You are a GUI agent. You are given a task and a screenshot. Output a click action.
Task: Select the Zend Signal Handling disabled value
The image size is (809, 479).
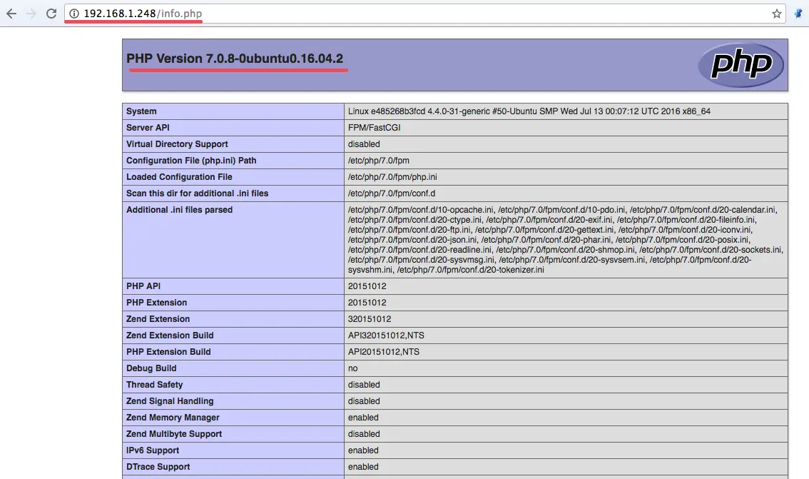click(364, 402)
